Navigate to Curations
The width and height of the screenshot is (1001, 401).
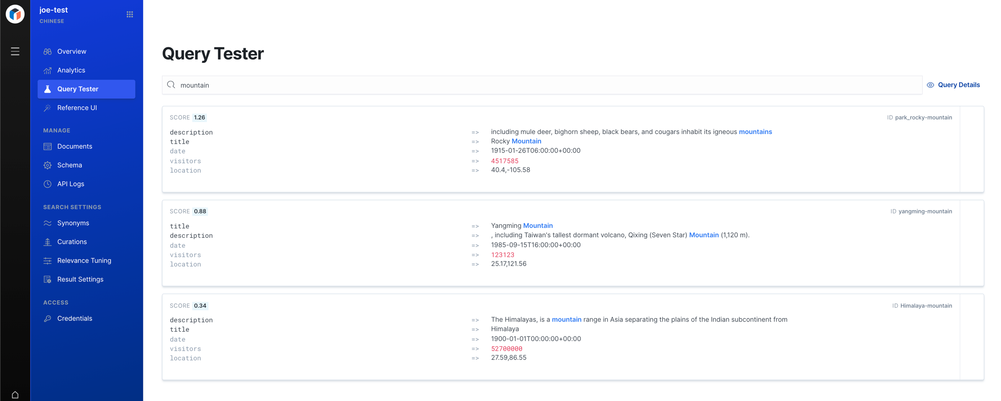[72, 242]
